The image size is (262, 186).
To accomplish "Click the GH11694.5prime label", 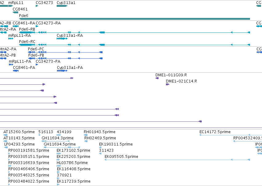I will [x=60, y=144].
